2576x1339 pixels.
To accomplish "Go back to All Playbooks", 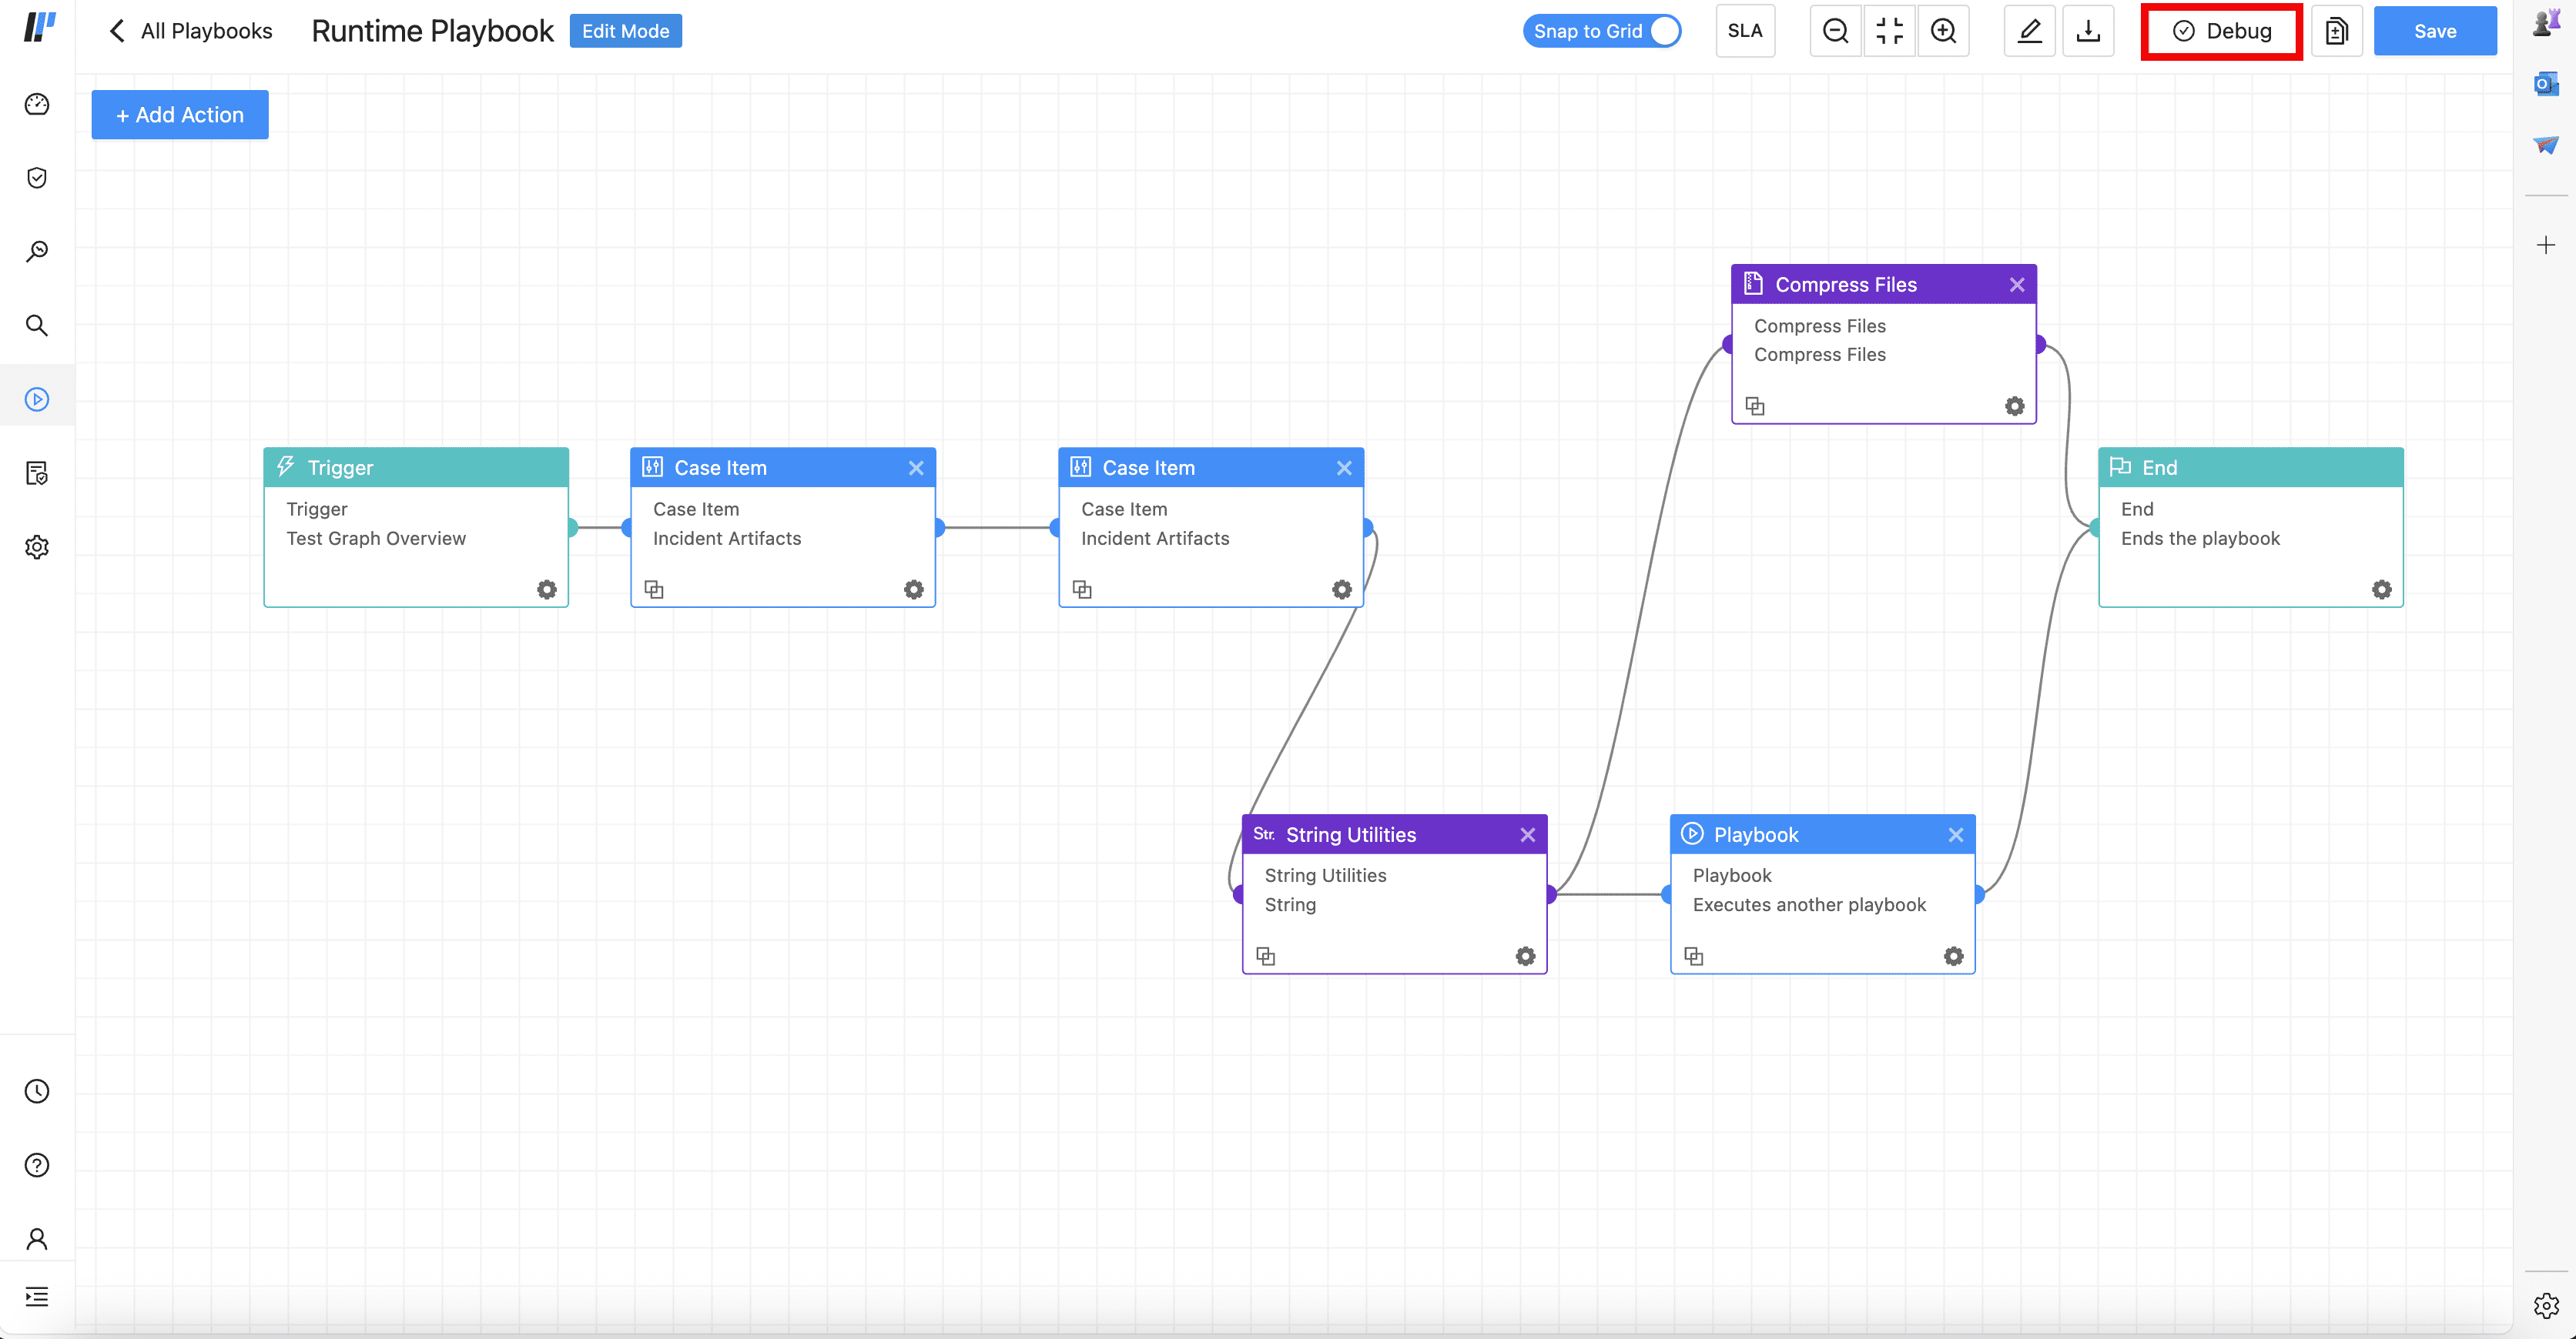I will coord(190,31).
